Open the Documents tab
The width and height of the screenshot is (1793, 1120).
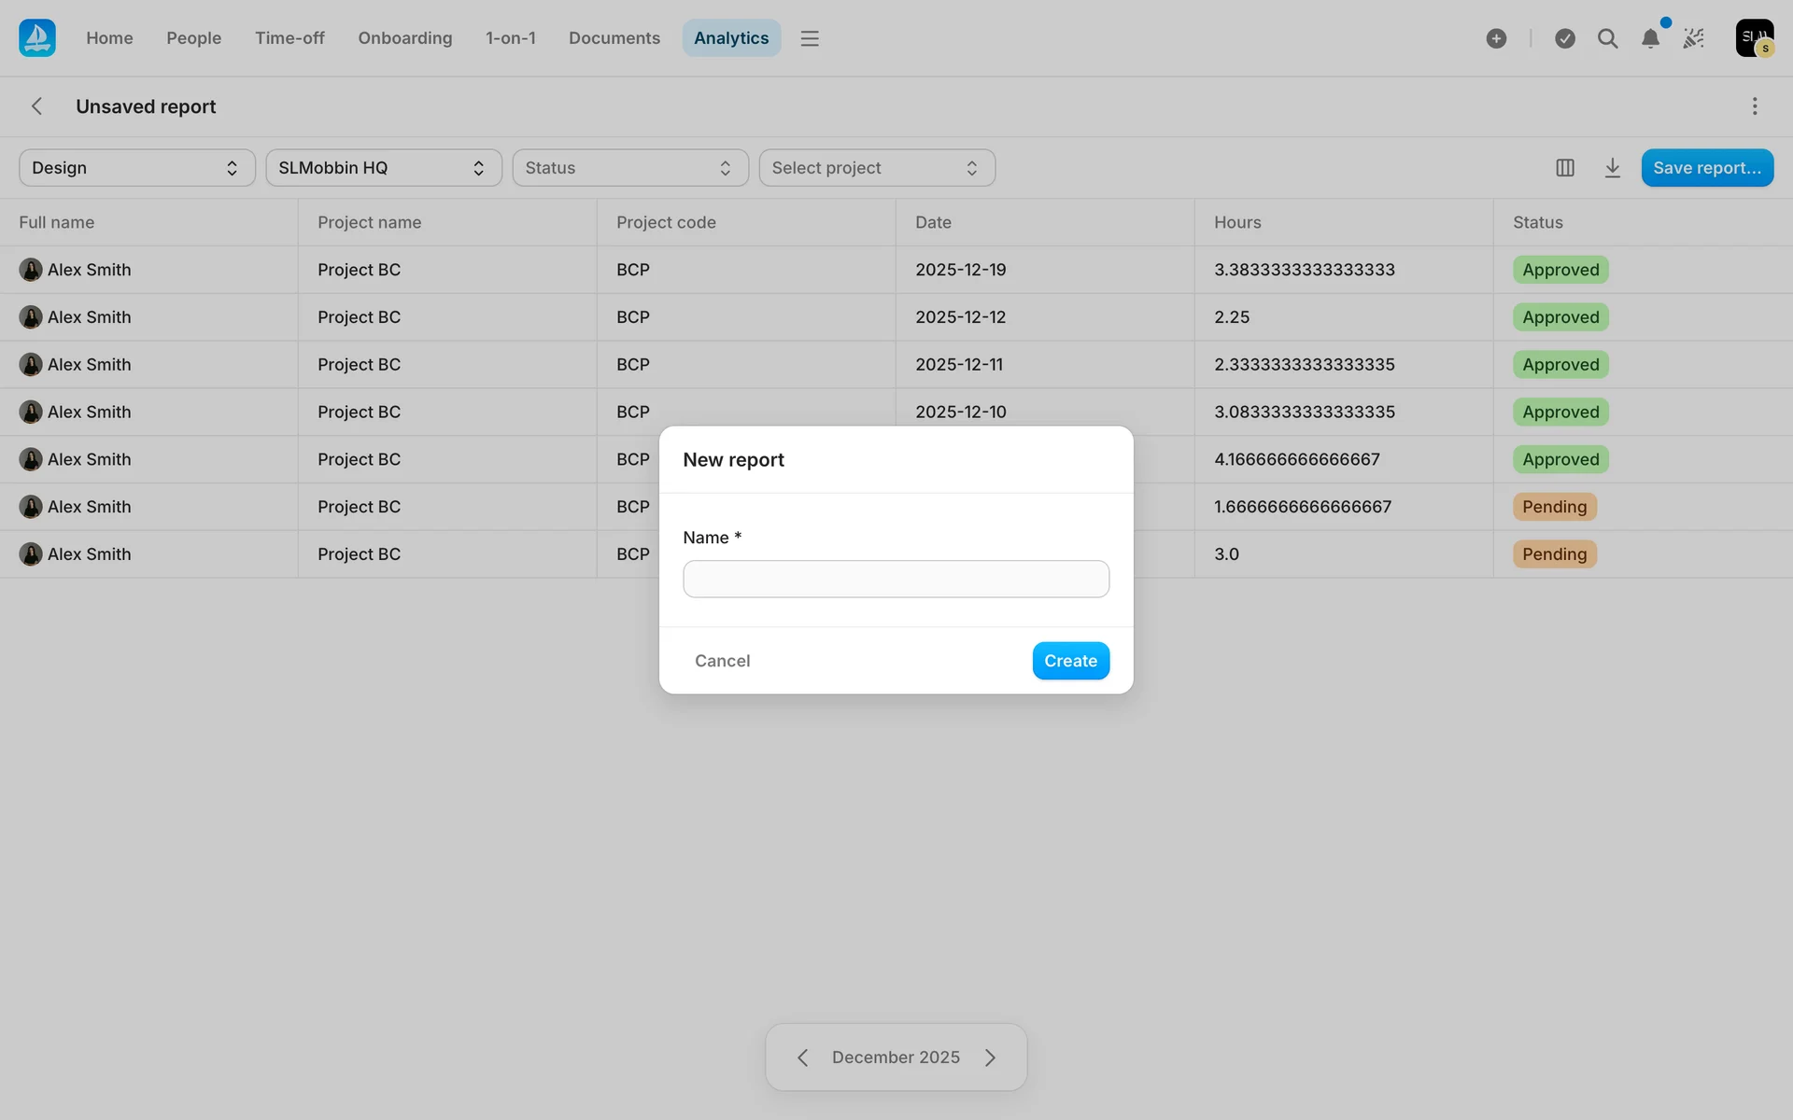click(x=614, y=38)
